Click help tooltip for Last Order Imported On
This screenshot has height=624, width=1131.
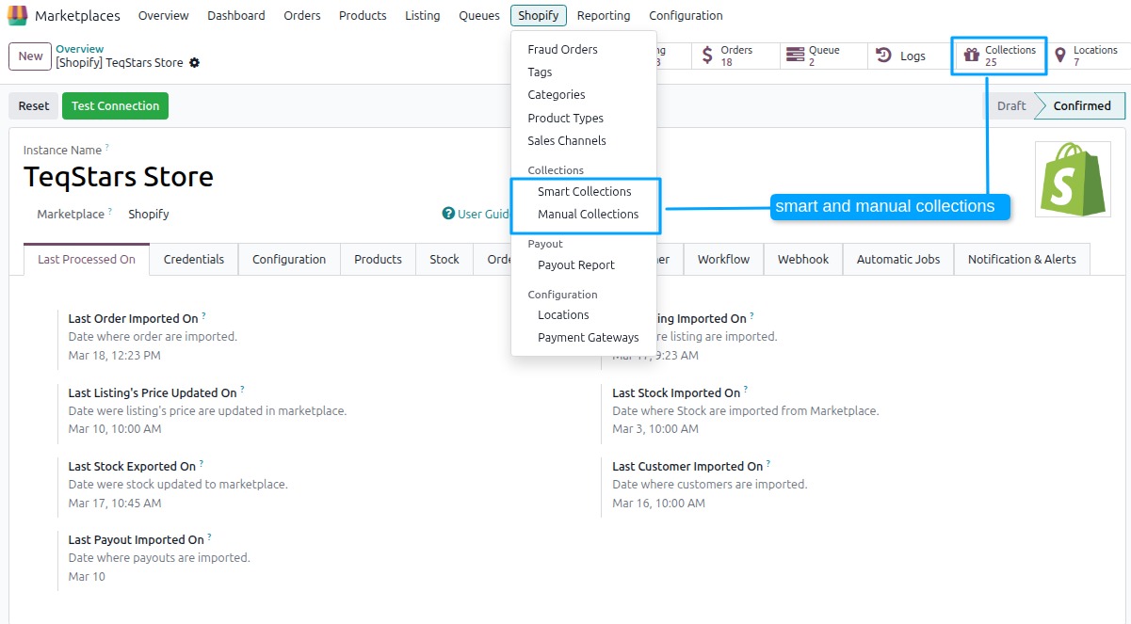click(203, 315)
